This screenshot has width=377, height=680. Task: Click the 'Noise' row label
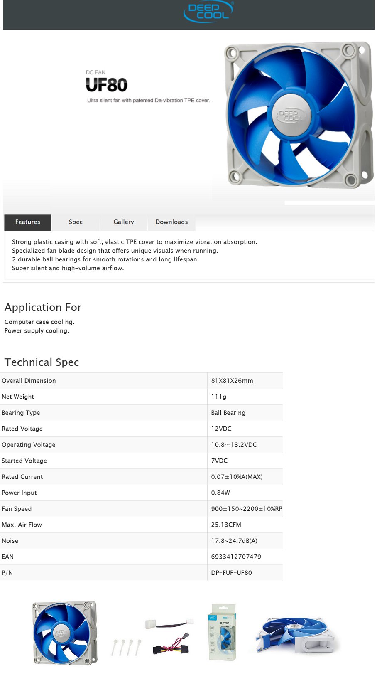(10, 541)
